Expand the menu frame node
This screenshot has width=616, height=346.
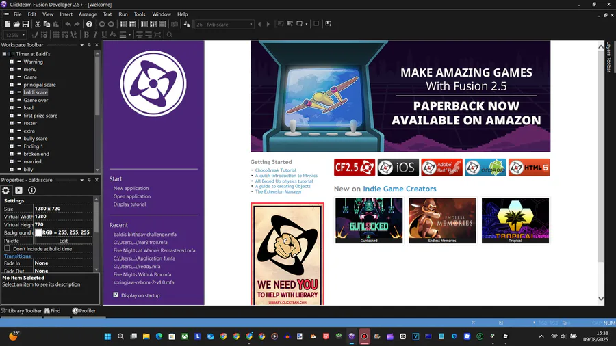(12, 70)
